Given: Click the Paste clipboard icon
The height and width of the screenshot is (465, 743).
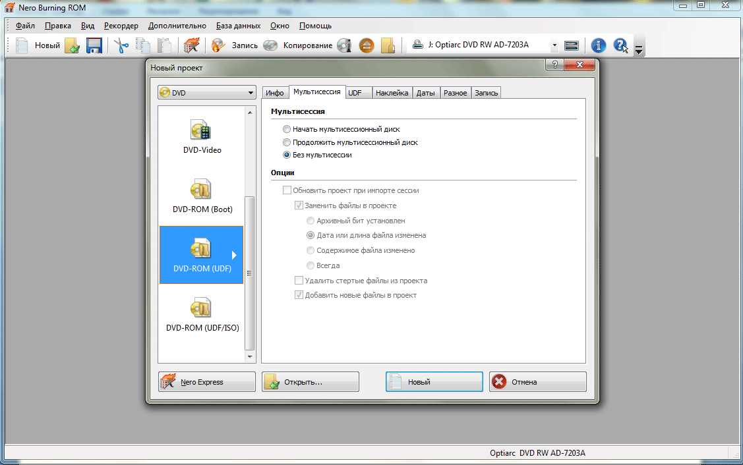Looking at the screenshot, I should click(164, 45).
